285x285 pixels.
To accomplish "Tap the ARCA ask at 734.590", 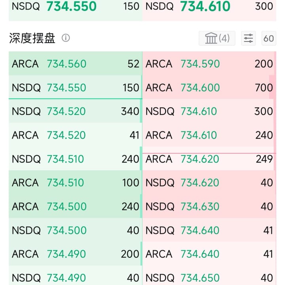I will click(209, 63).
